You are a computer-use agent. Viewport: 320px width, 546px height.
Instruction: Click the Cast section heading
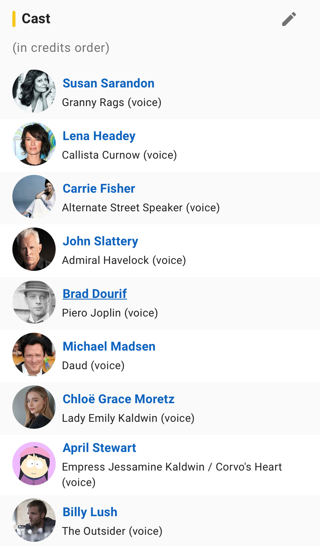point(36,19)
